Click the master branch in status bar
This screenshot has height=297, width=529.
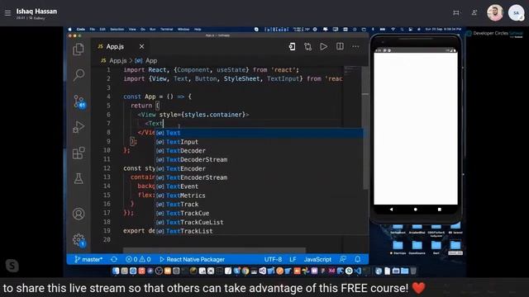tap(88, 259)
